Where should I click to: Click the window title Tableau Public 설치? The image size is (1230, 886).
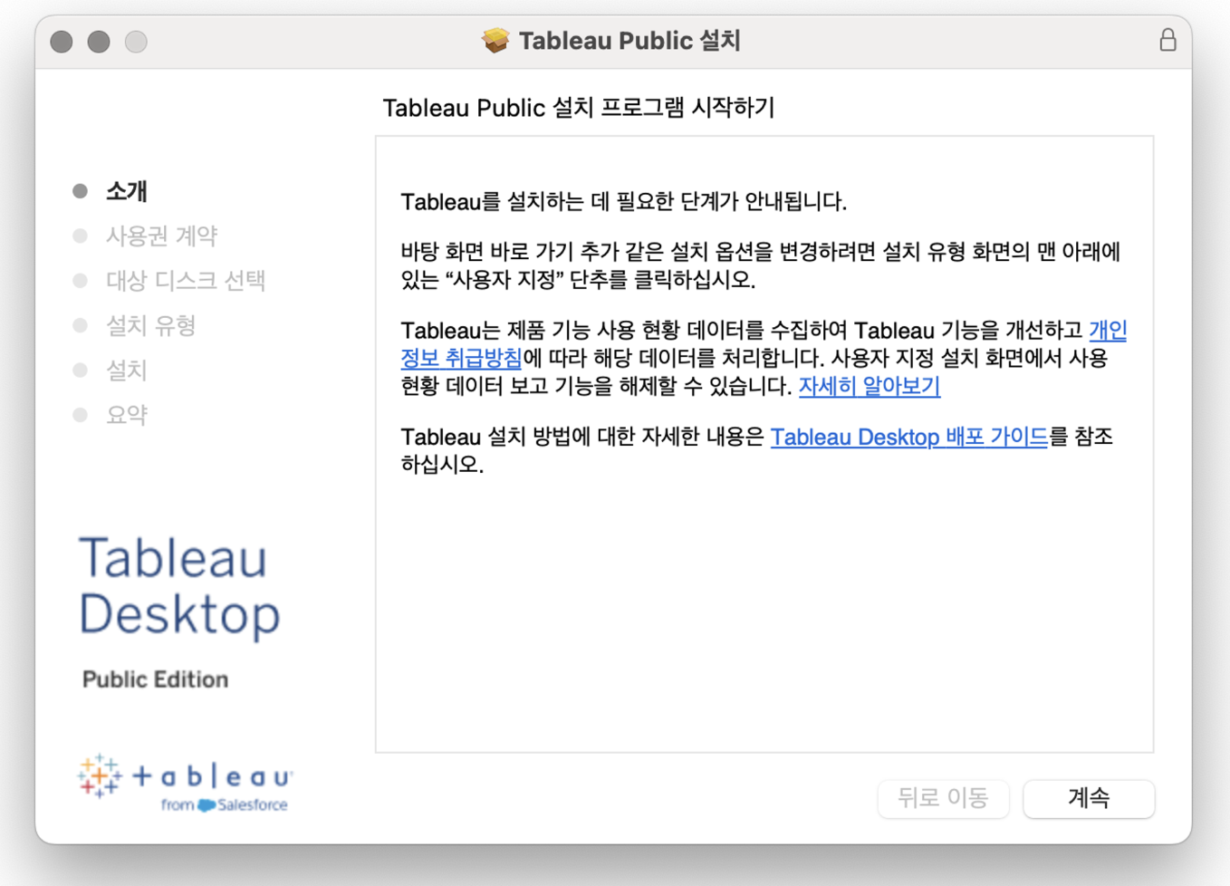click(x=629, y=41)
